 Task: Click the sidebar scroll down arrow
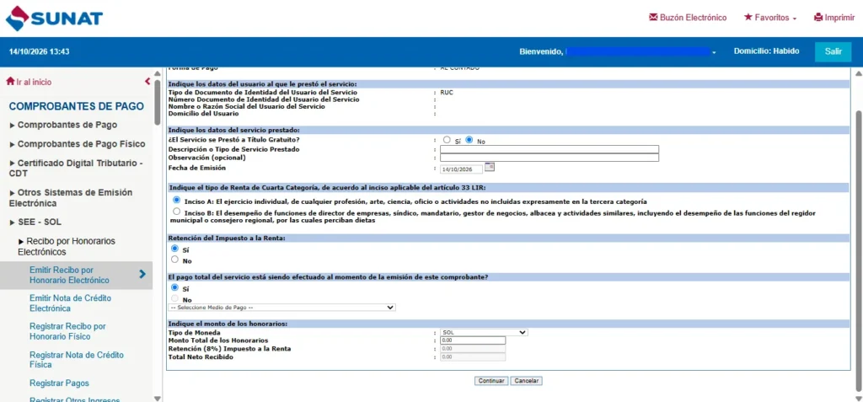tap(158, 398)
